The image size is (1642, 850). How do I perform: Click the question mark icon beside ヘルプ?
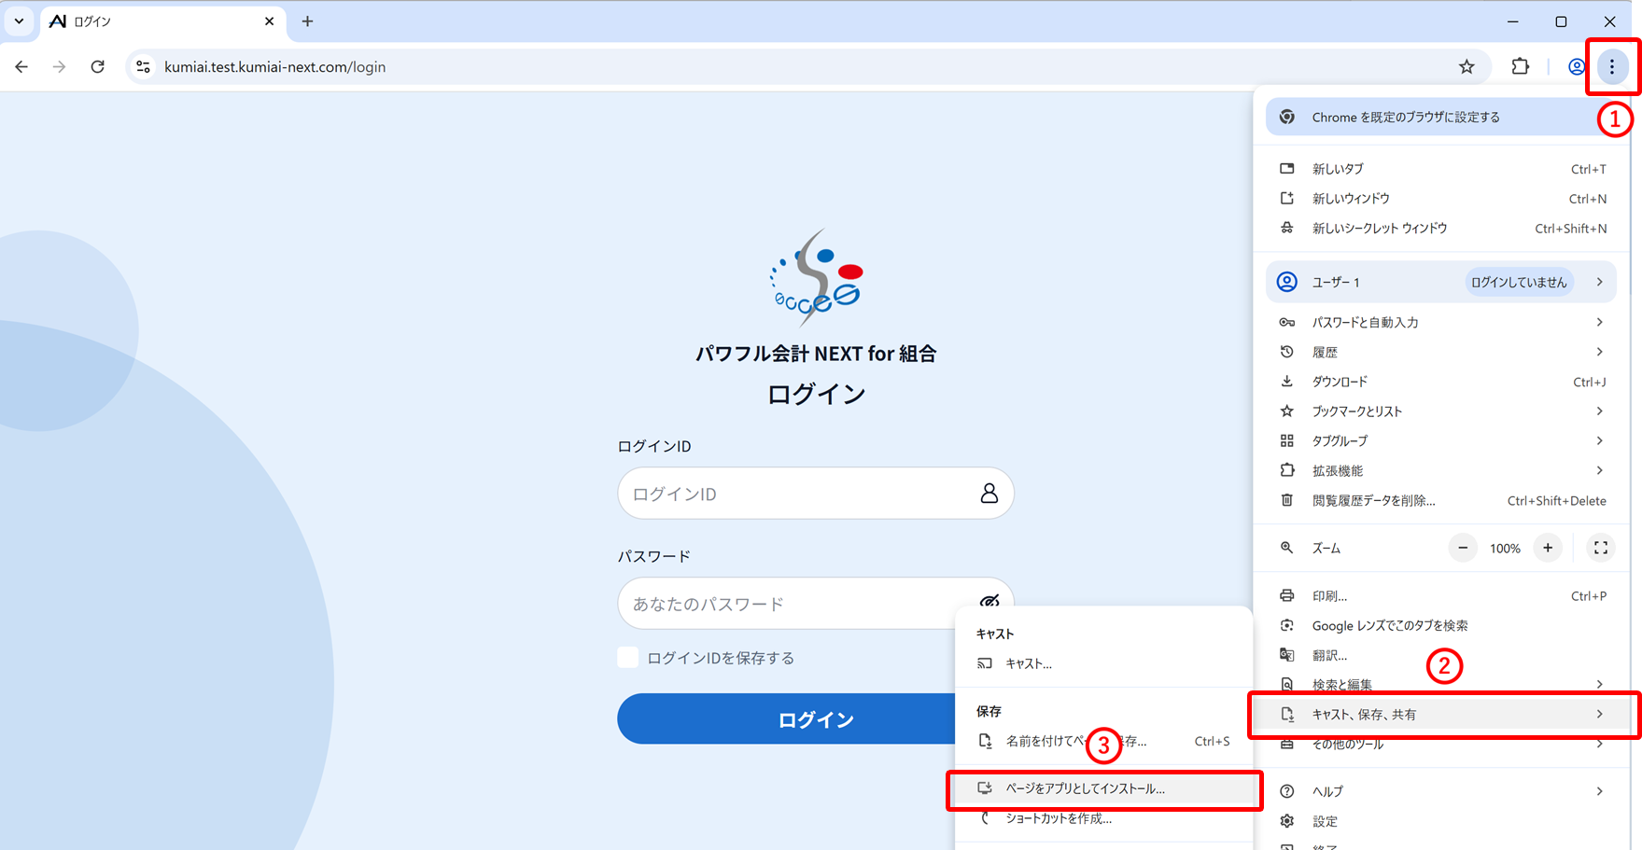[x=1287, y=791]
